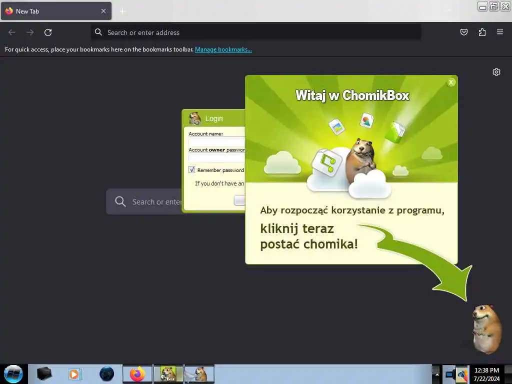Open the Firefox extensions icon
The width and height of the screenshot is (512, 384).
(x=482, y=32)
